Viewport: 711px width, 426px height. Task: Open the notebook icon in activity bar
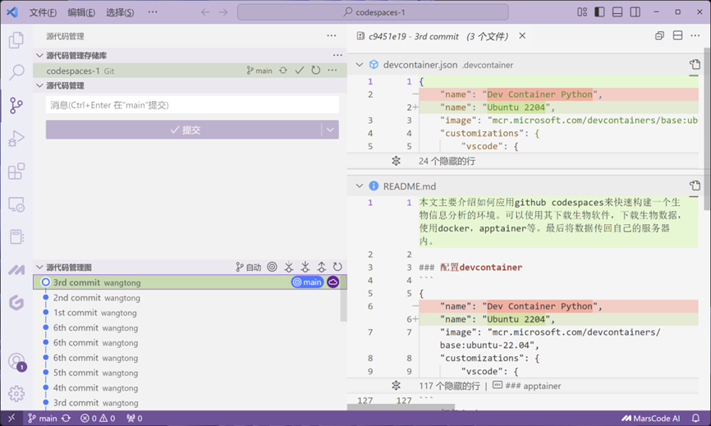[16, 236]
